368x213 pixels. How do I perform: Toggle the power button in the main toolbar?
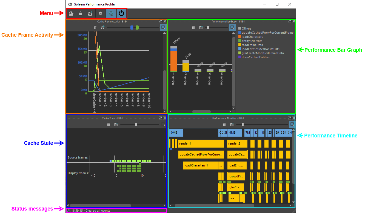point(121,13)
